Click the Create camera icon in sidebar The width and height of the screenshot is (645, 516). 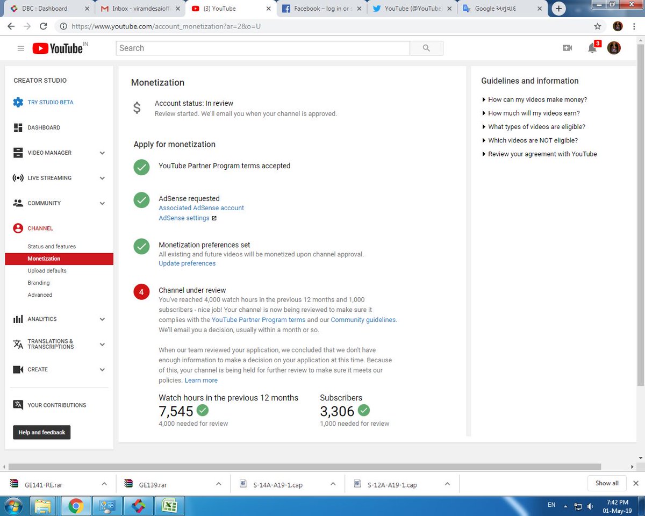(x=18, y=370)
